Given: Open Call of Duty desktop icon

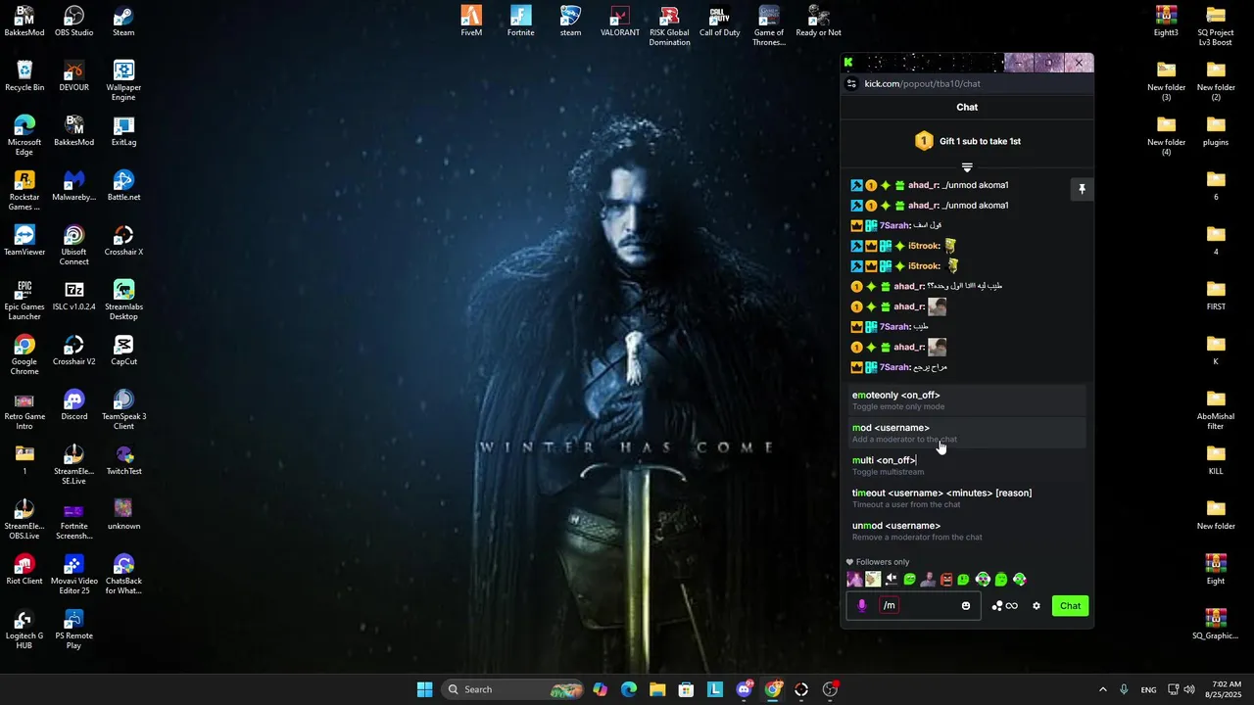Looking at the screenshot, I should click(719, 22).
